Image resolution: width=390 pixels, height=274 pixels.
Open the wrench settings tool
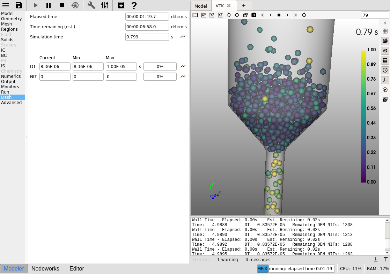click(91, 5)
